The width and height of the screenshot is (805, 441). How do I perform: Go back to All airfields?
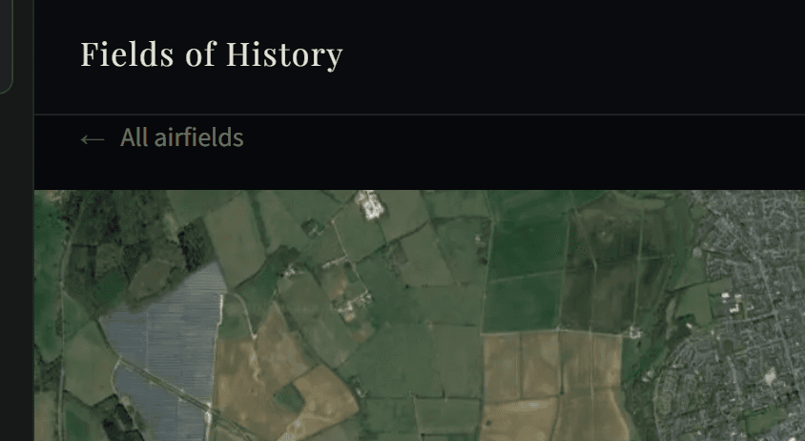pos(181,138)
